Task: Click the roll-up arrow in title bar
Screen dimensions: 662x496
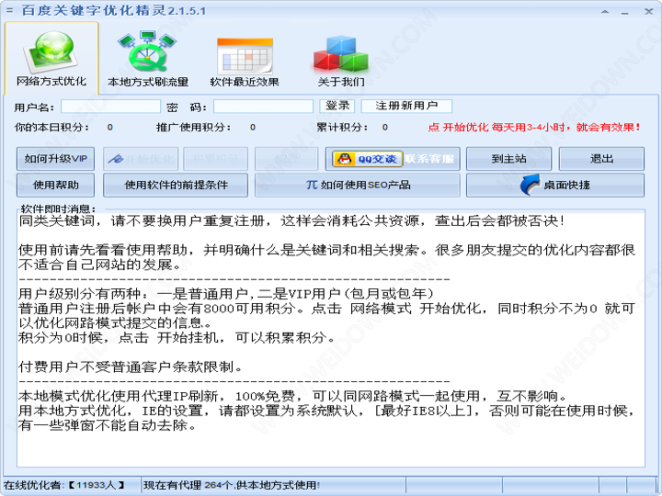Action: [x=605, y=12]
